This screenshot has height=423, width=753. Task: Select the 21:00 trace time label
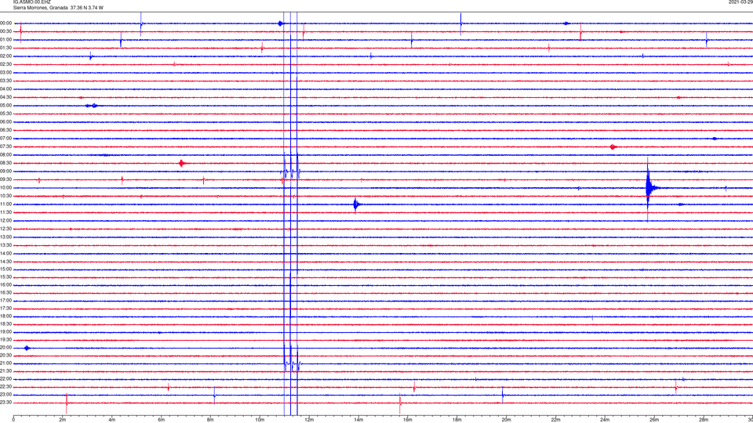coord(6,363)
